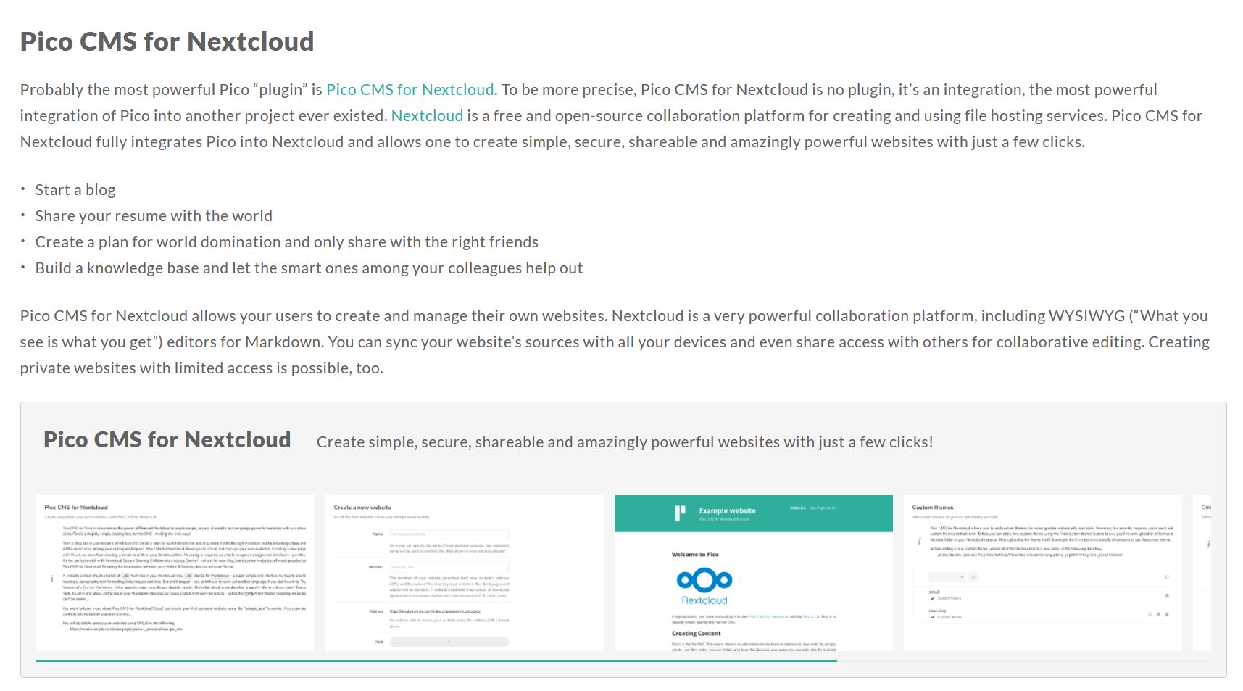Click the 'Create a plan for world domination' bullet
Image resolution: width=1243 pixels, height=691 pixels.
tap(286, 242)
